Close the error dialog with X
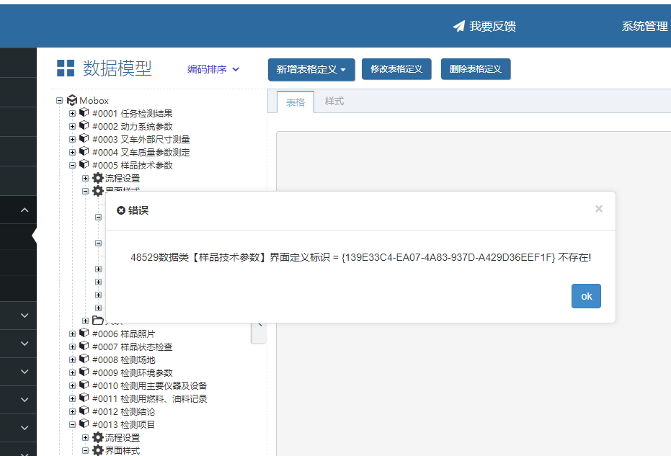671x456 pixels. 598,209
